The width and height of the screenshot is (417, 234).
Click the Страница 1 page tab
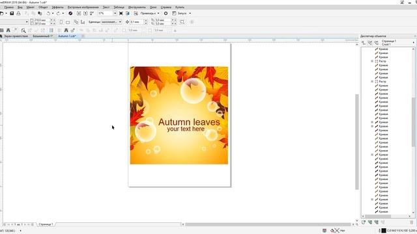click(46, 224)
